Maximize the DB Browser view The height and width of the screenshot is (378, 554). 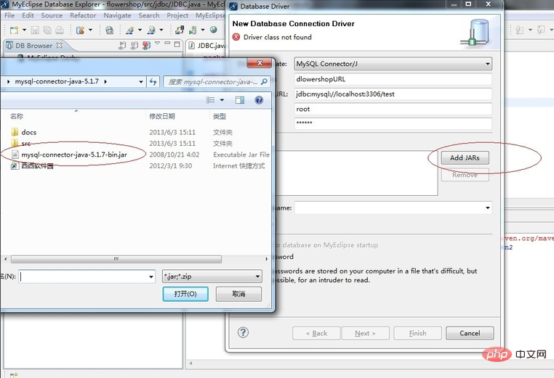click(x=177, y=44)
